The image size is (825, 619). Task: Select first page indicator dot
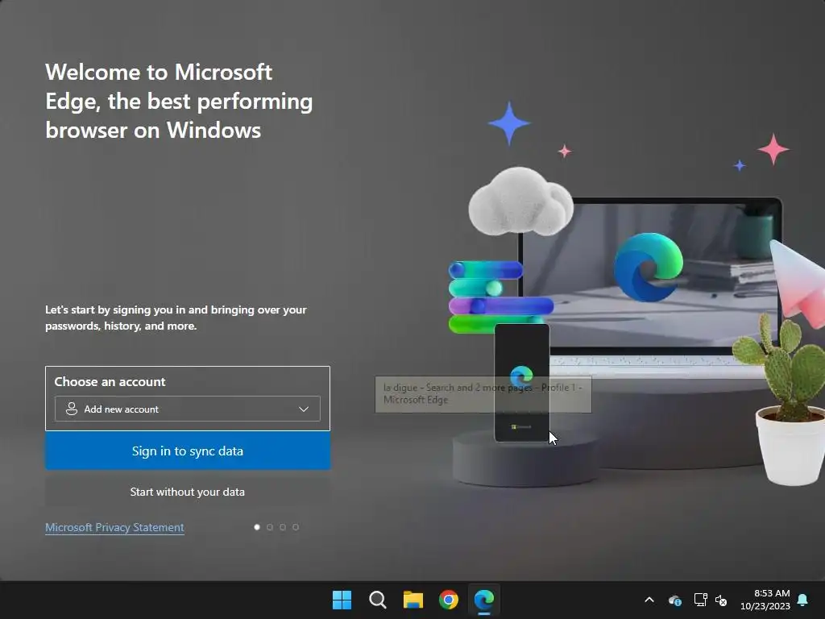(257, 527)
